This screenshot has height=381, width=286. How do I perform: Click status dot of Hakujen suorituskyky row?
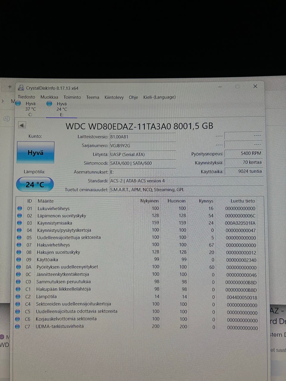[19, 252]
